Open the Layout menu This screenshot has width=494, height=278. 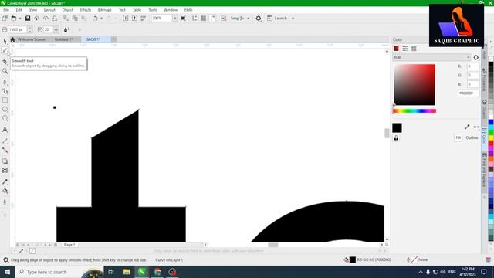49,10
